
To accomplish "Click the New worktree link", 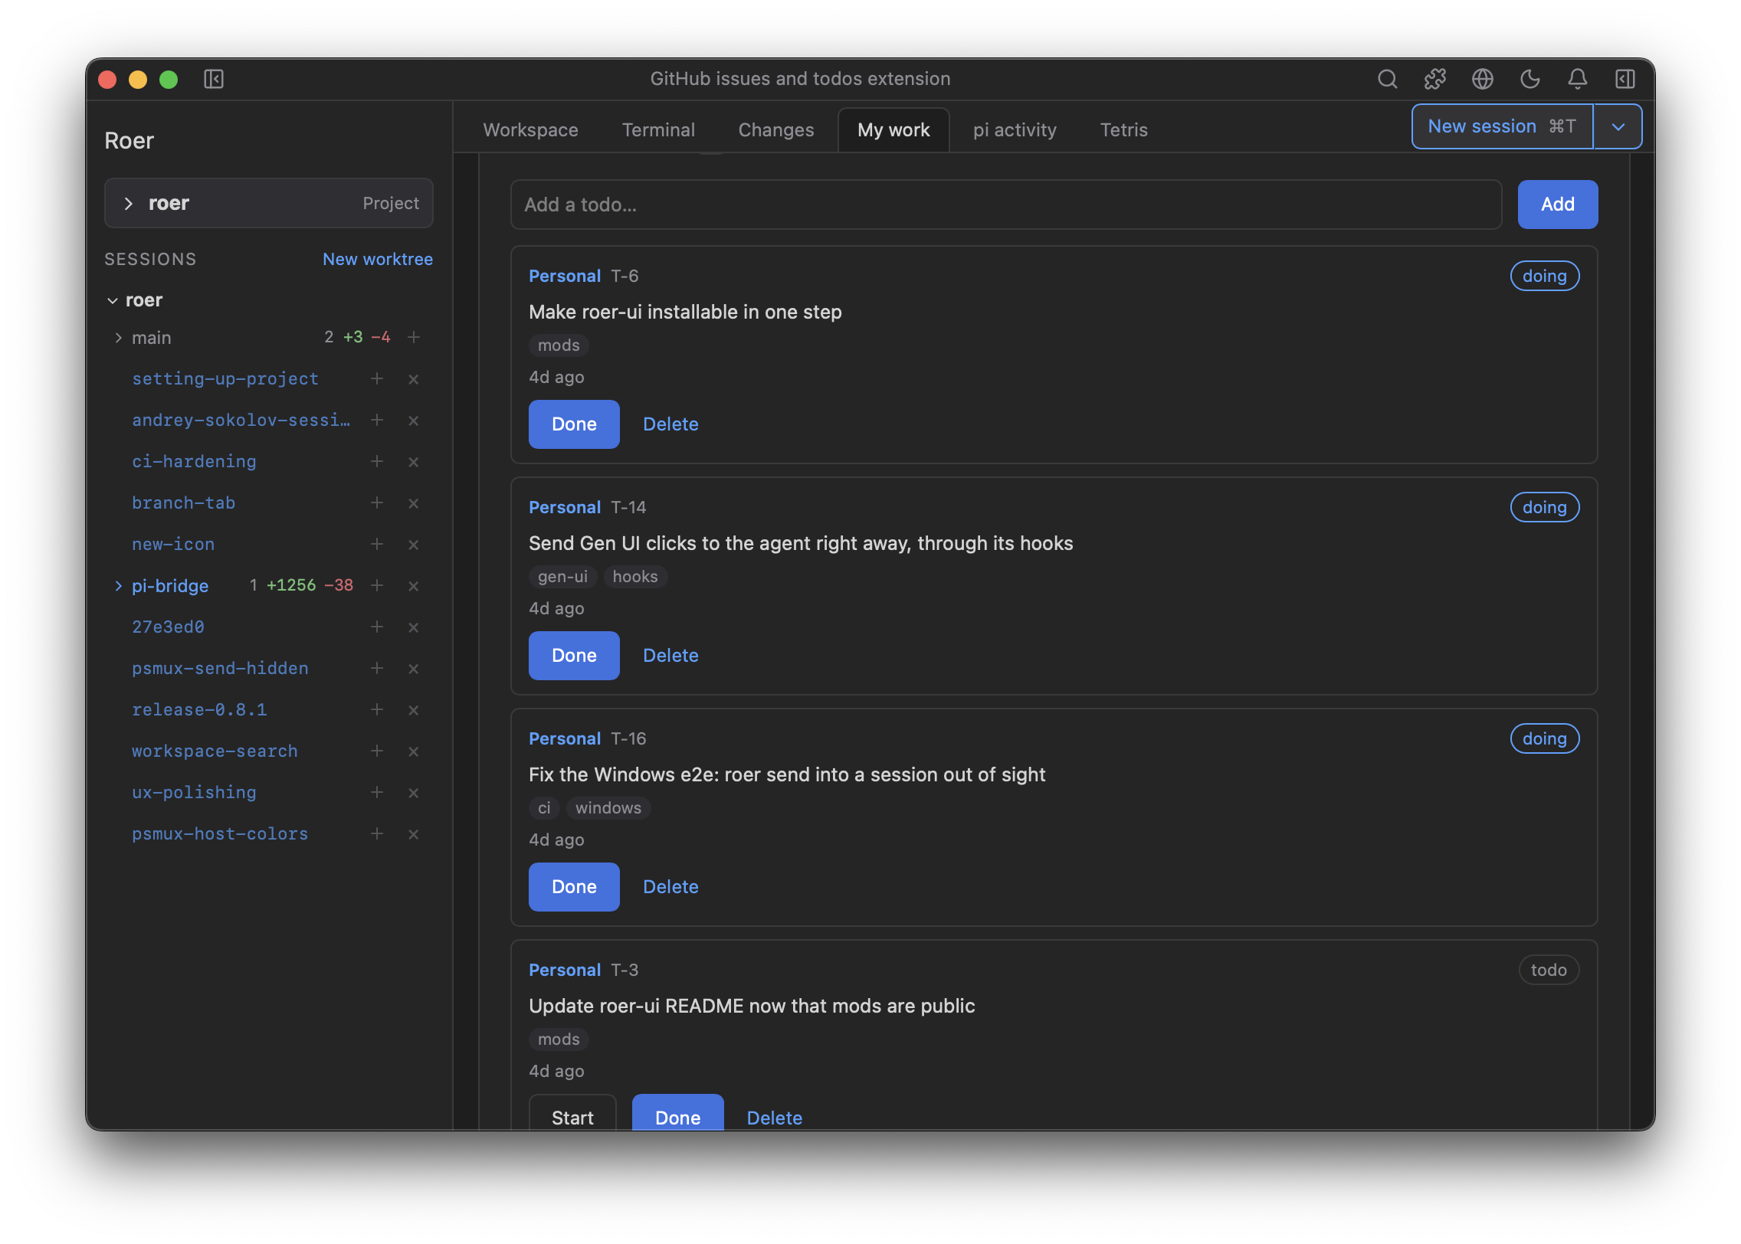I will tap(377, 259).
